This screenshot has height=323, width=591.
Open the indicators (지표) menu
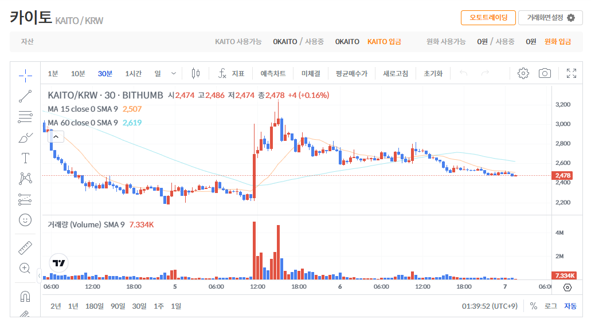click(231, 73)
